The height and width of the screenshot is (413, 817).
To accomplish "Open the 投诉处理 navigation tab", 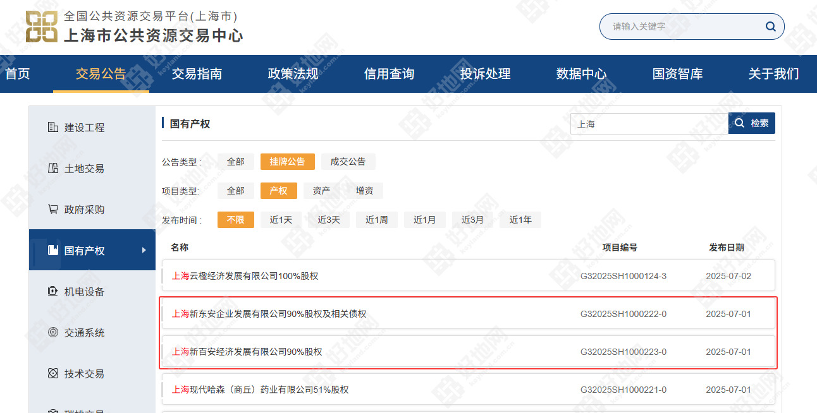I will [486, 74].
